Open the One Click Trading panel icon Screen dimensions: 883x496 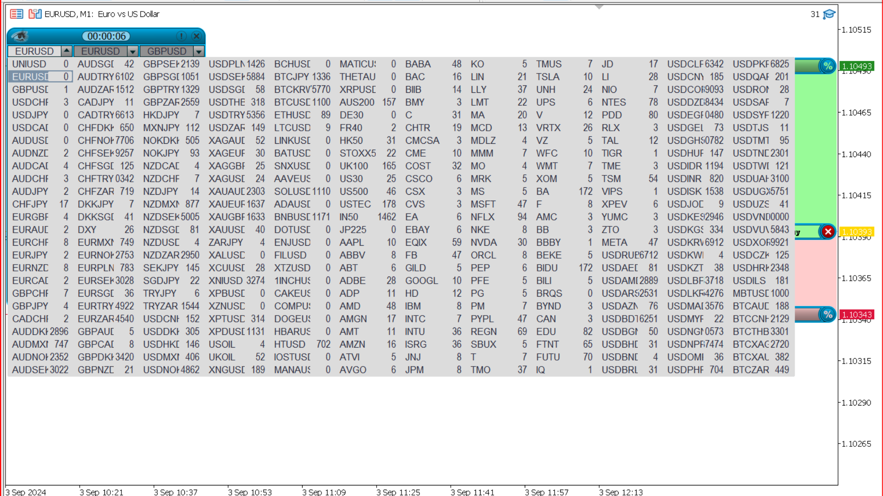(35, 14)
